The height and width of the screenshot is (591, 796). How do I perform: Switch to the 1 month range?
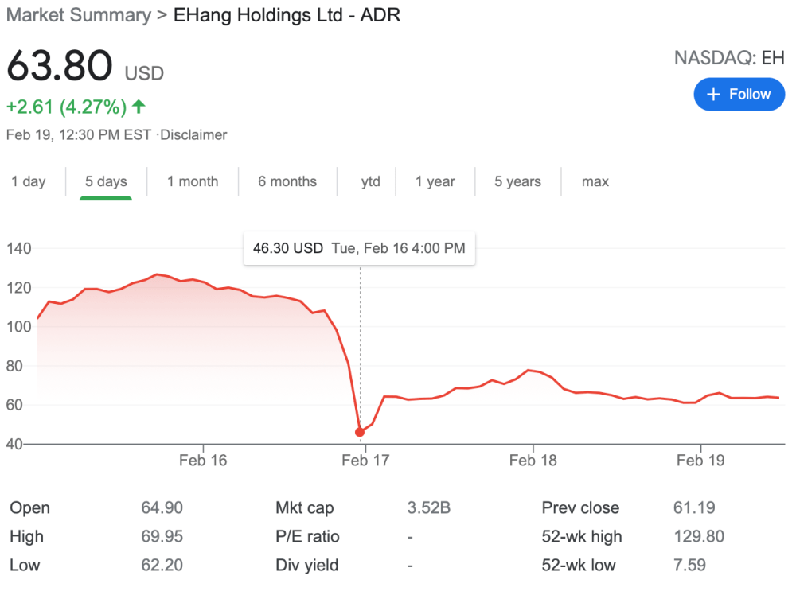point(193,181)
